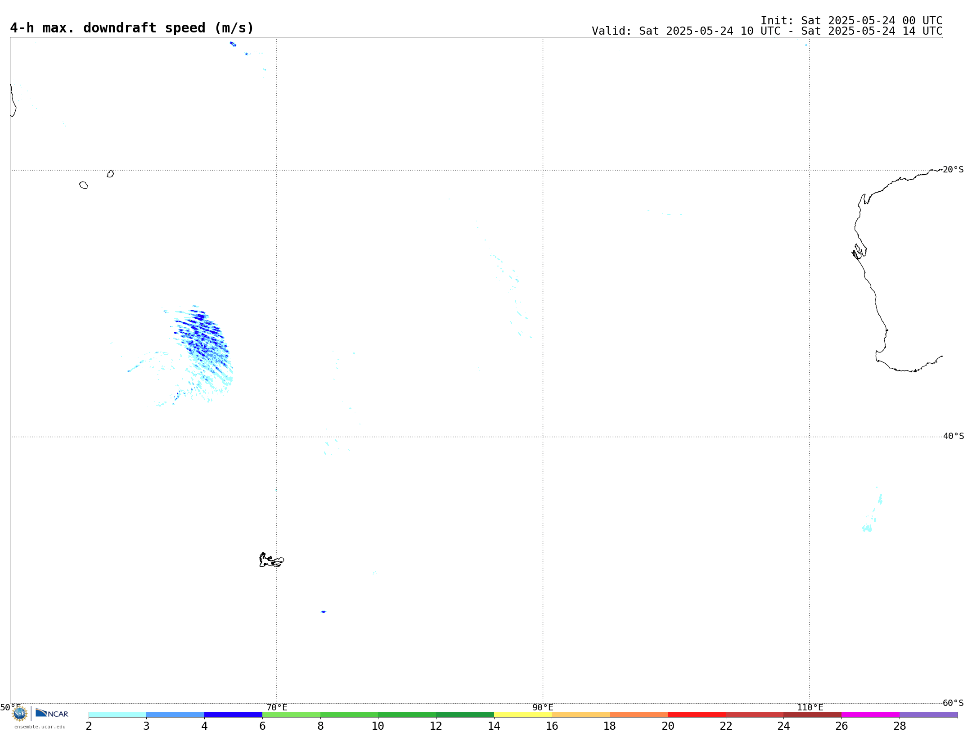Click the 70°E longitude label
The width and height of the screenshot is (972, 732).
(x=277, y=708)
